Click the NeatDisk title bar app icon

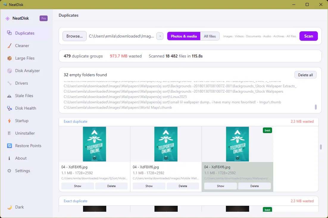pyautogui.click(x=5, y=4)
